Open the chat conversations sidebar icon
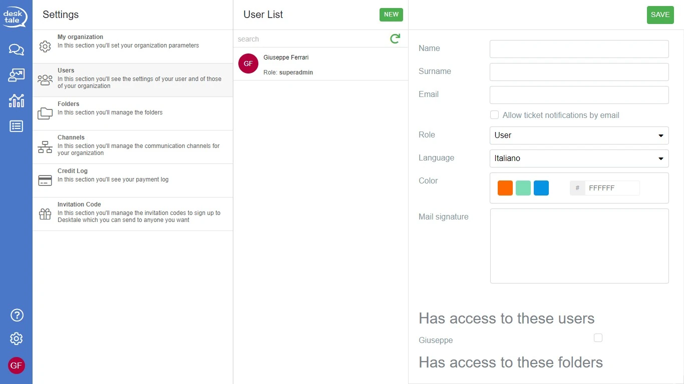This screenshot has height=384, width=684. point(16,49)
